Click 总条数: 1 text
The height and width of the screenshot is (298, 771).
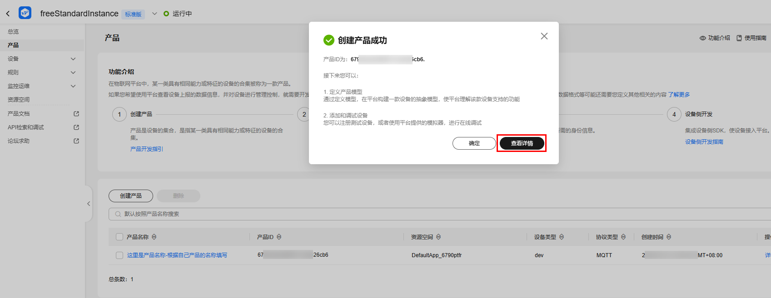coord(121,279)
